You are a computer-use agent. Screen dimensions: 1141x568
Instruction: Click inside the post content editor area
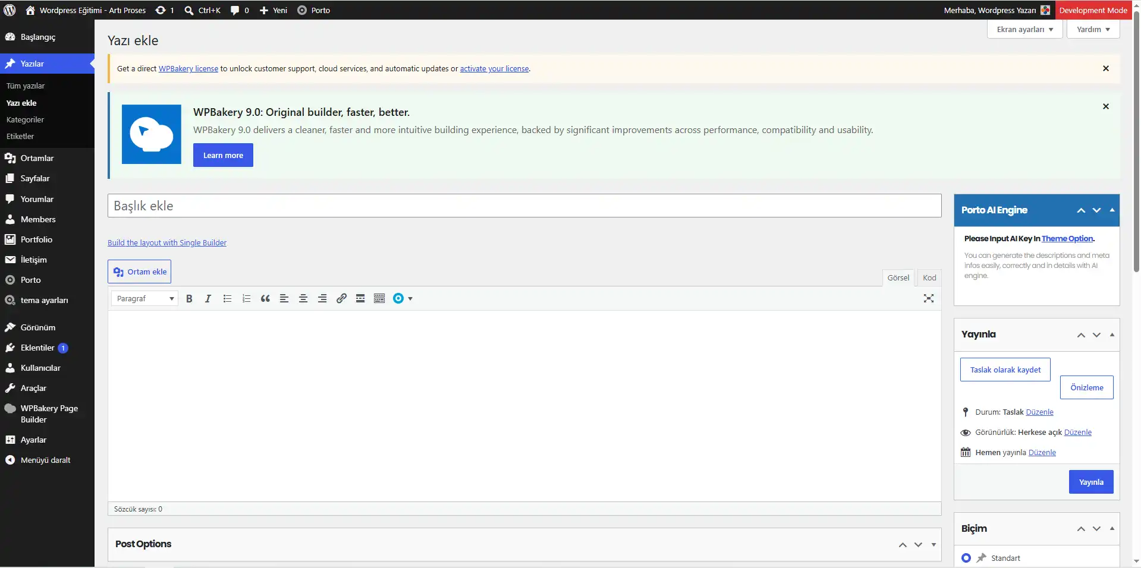524,406
